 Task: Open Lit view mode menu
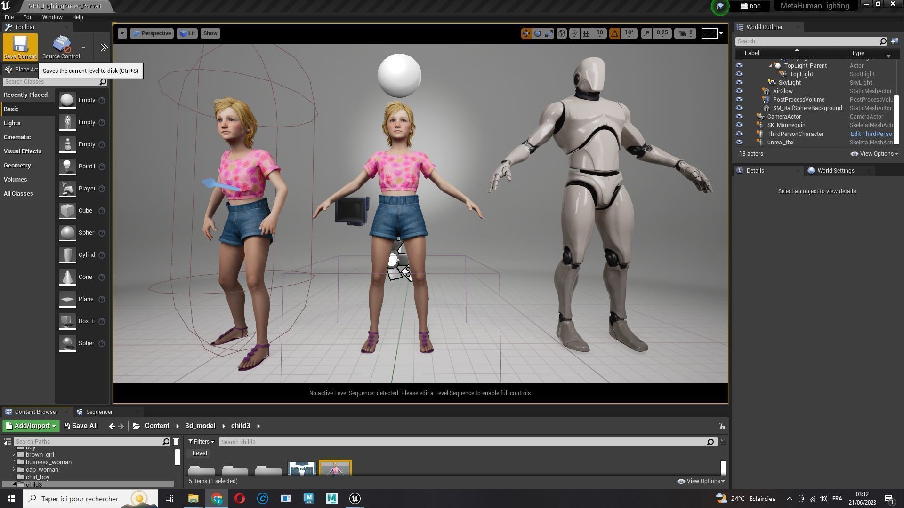pos(187,33)
